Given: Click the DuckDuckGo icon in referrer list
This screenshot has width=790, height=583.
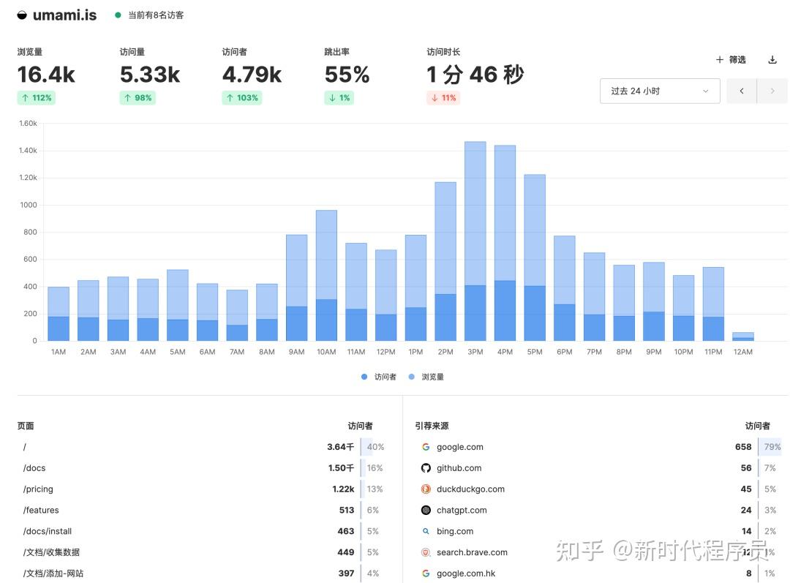Looking at the screenshot, I should click(x=425, y=489).
